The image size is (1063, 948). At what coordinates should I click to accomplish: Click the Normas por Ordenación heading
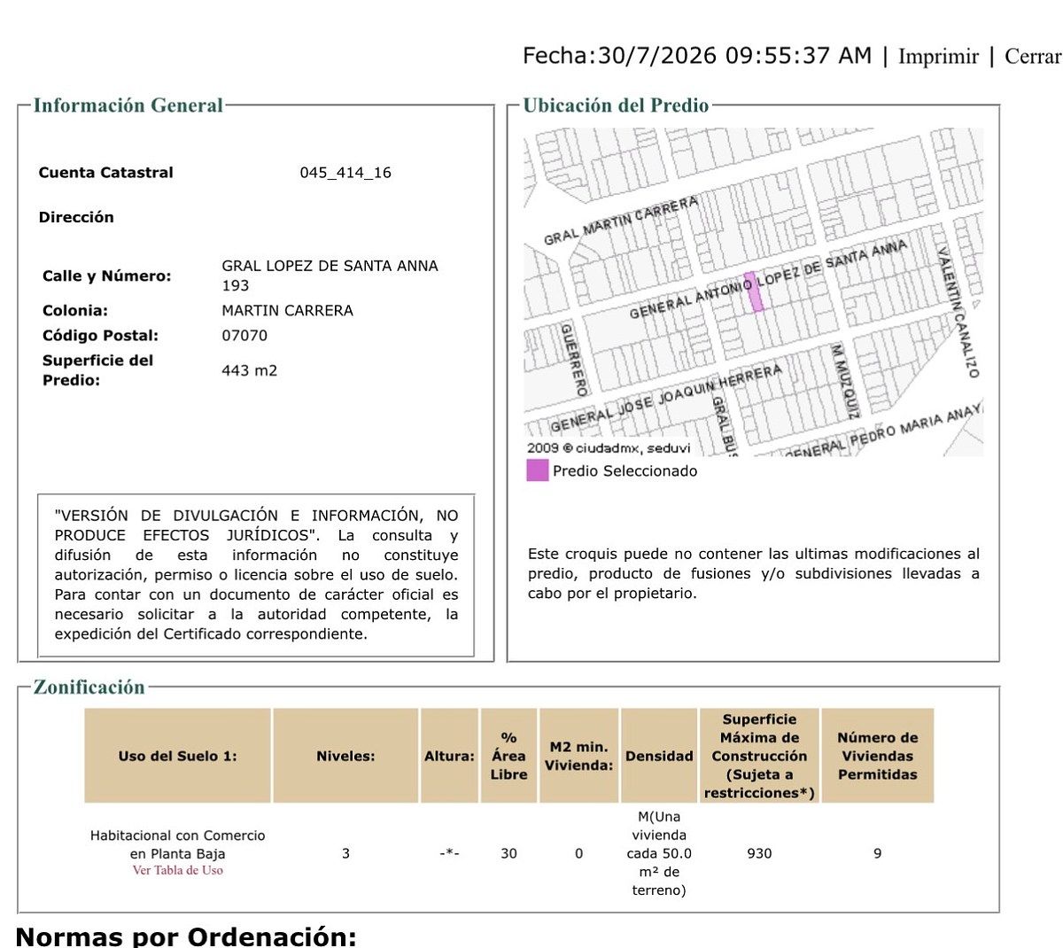(186, 936)
